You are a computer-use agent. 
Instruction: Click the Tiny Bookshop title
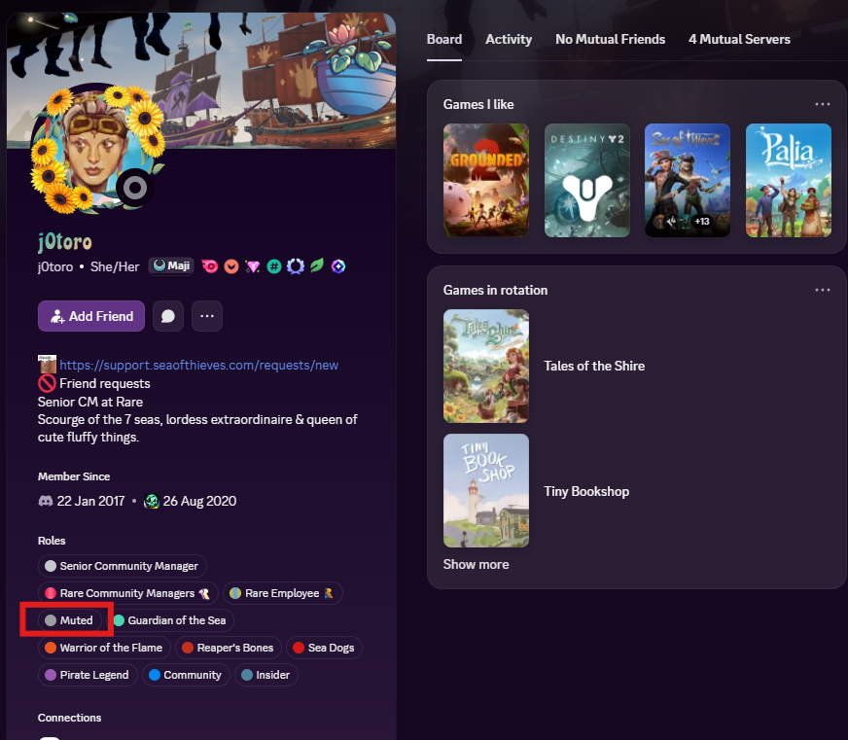[x=586, y=491]
